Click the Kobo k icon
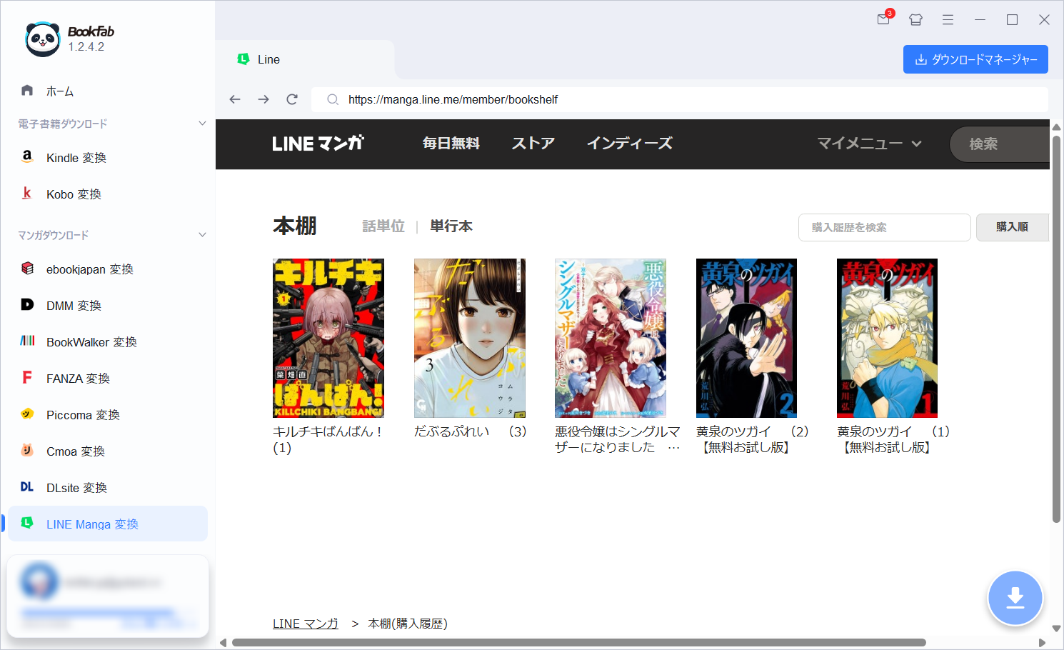Viewport: 1064px width, 650px height. [27, 193]
